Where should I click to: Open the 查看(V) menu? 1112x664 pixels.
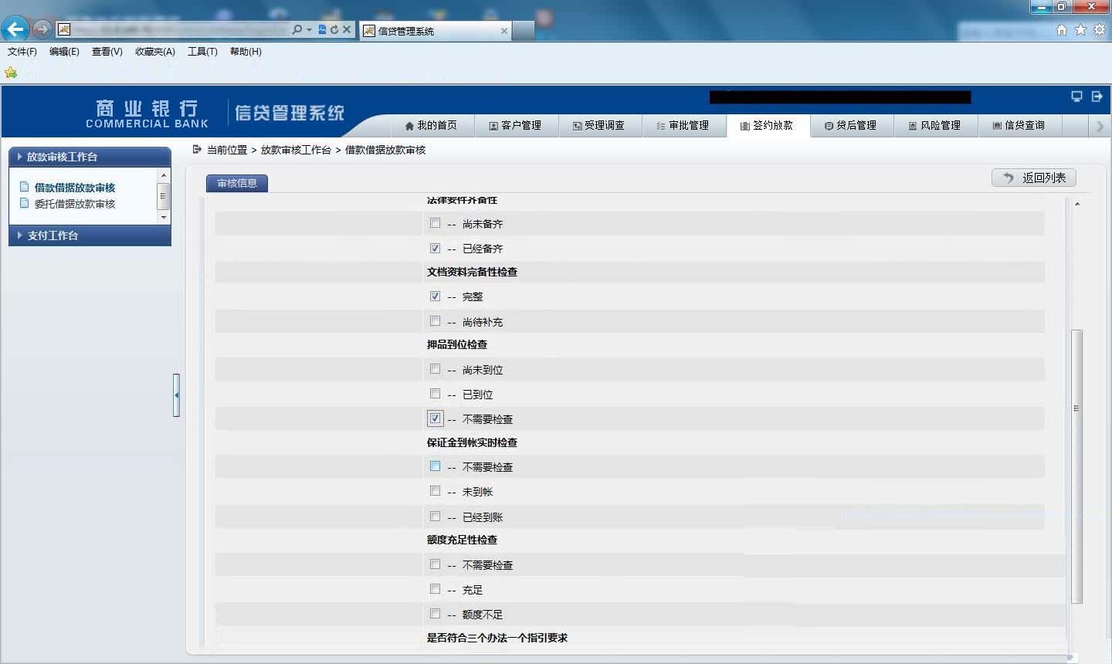click(107, 52)
